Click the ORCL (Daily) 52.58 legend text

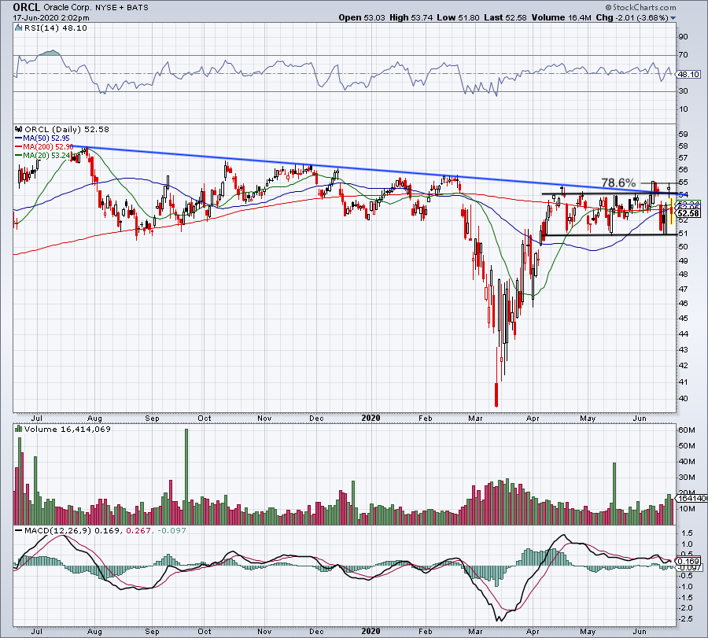(x=67, y=129)
